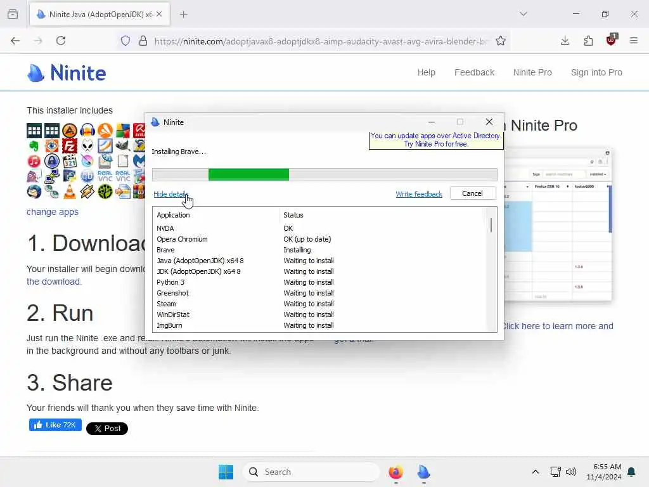Viewport: 649px width, 487px height.
Task: Click the Write feedback link
Action: [419, 194]
